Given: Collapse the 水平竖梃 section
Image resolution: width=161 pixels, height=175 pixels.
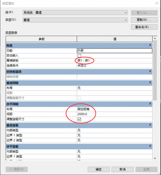Looking at the screenshot, I should click(150, 146).
